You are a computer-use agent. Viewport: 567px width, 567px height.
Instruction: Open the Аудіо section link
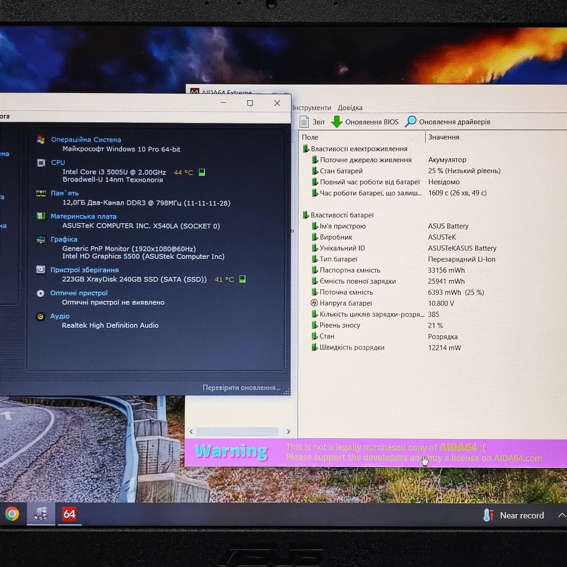pyautogui.click(x=60, y=316)
